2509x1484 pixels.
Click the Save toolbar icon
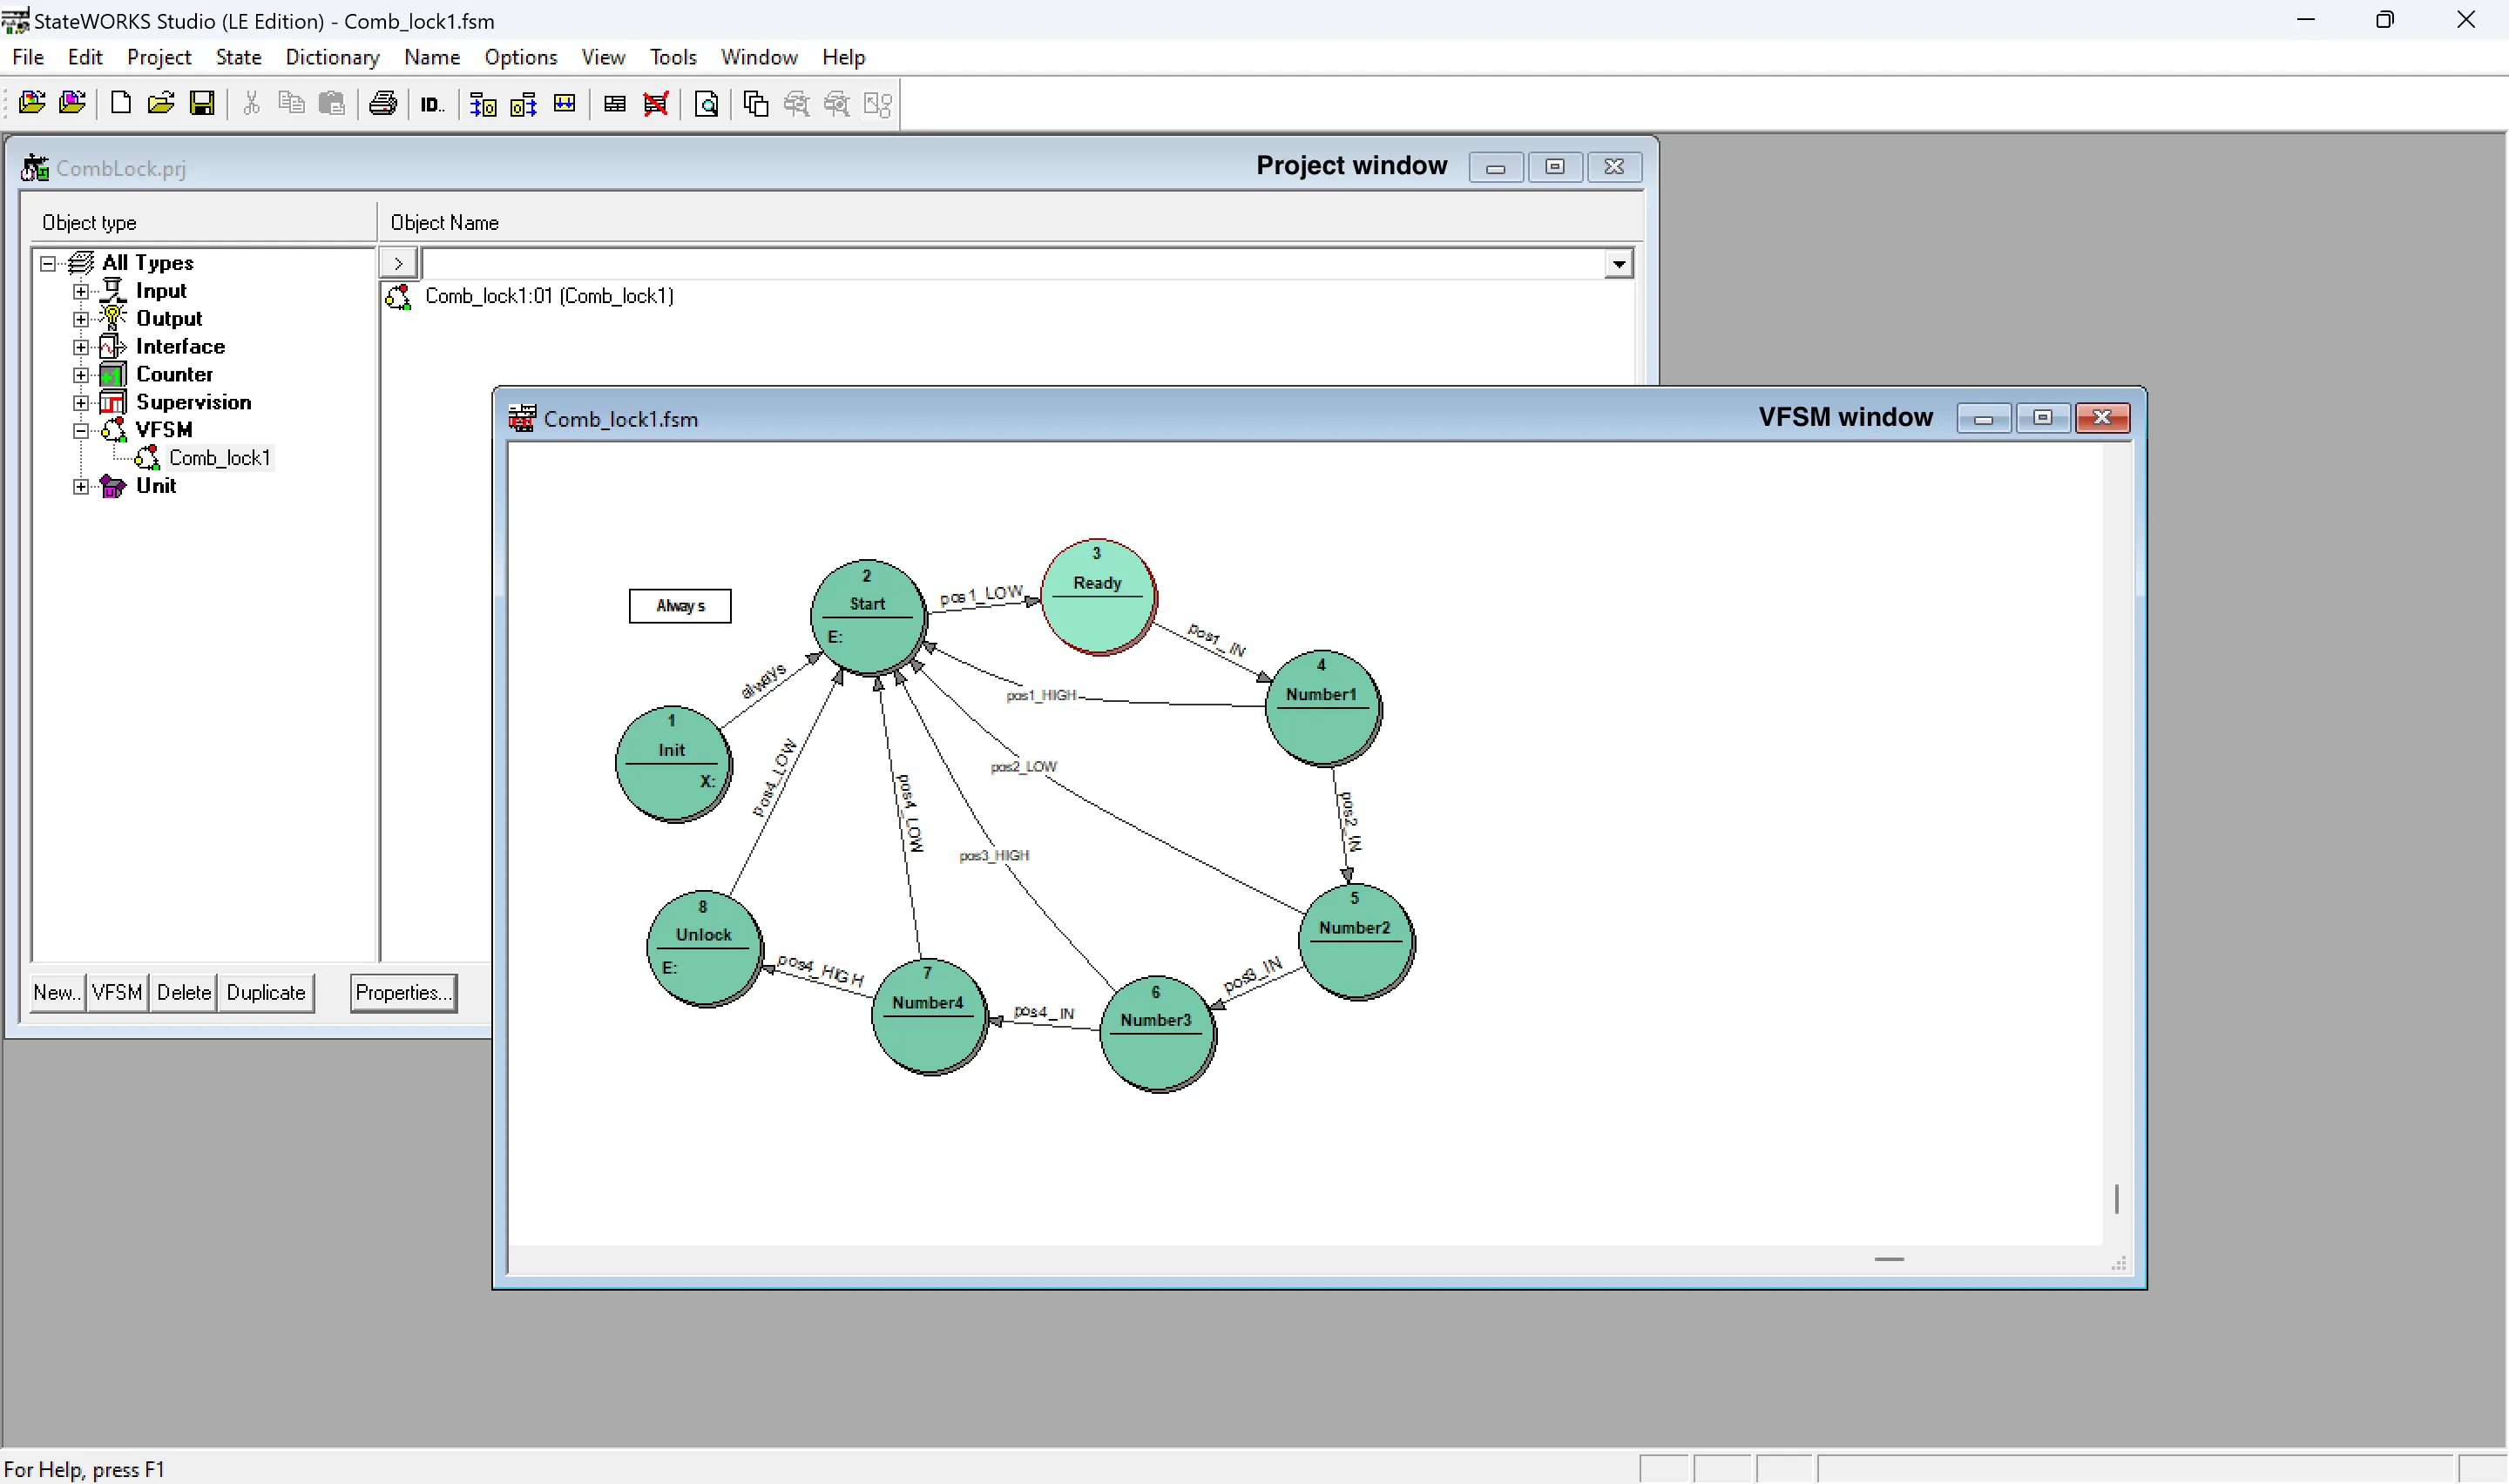coord(202,103)
